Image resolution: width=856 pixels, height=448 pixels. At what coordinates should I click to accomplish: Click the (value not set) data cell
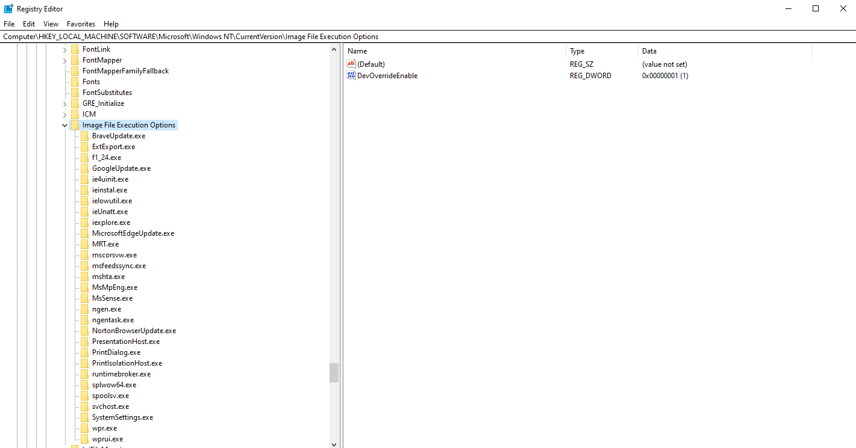coord(664,64)
